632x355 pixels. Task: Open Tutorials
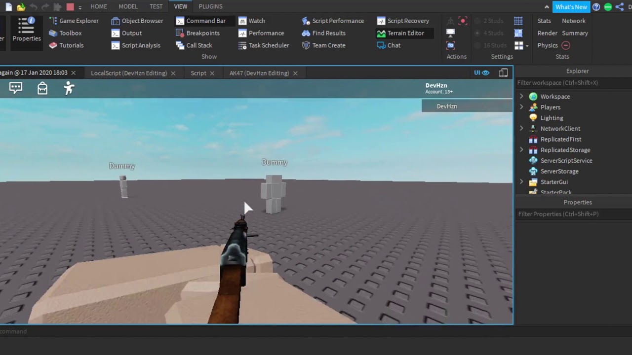(x=66, y=45)
